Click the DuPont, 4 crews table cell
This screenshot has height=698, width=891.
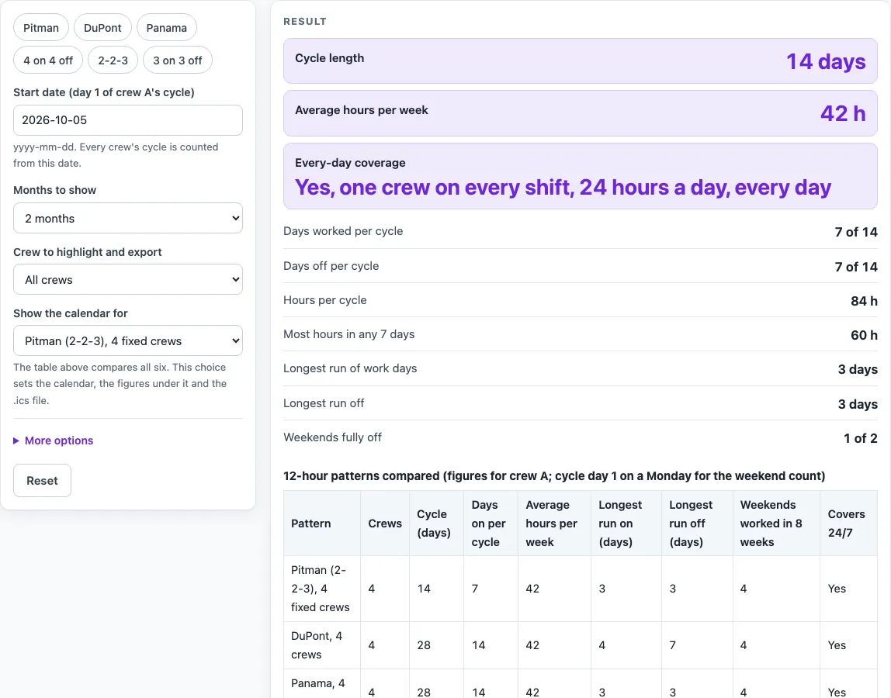(322, 645)
